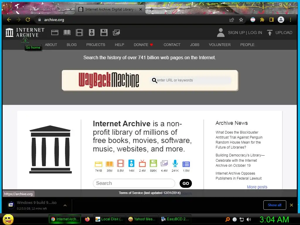Open the ABOUT menu item
Image resolution: width=300 pixels, height=225 pixels.
[x=51, y=45]
